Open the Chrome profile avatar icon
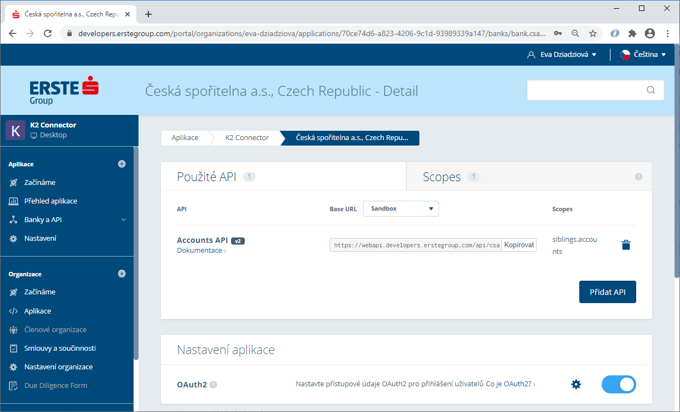Viewport: 680px width, 412px height. (x=650, y=33)
